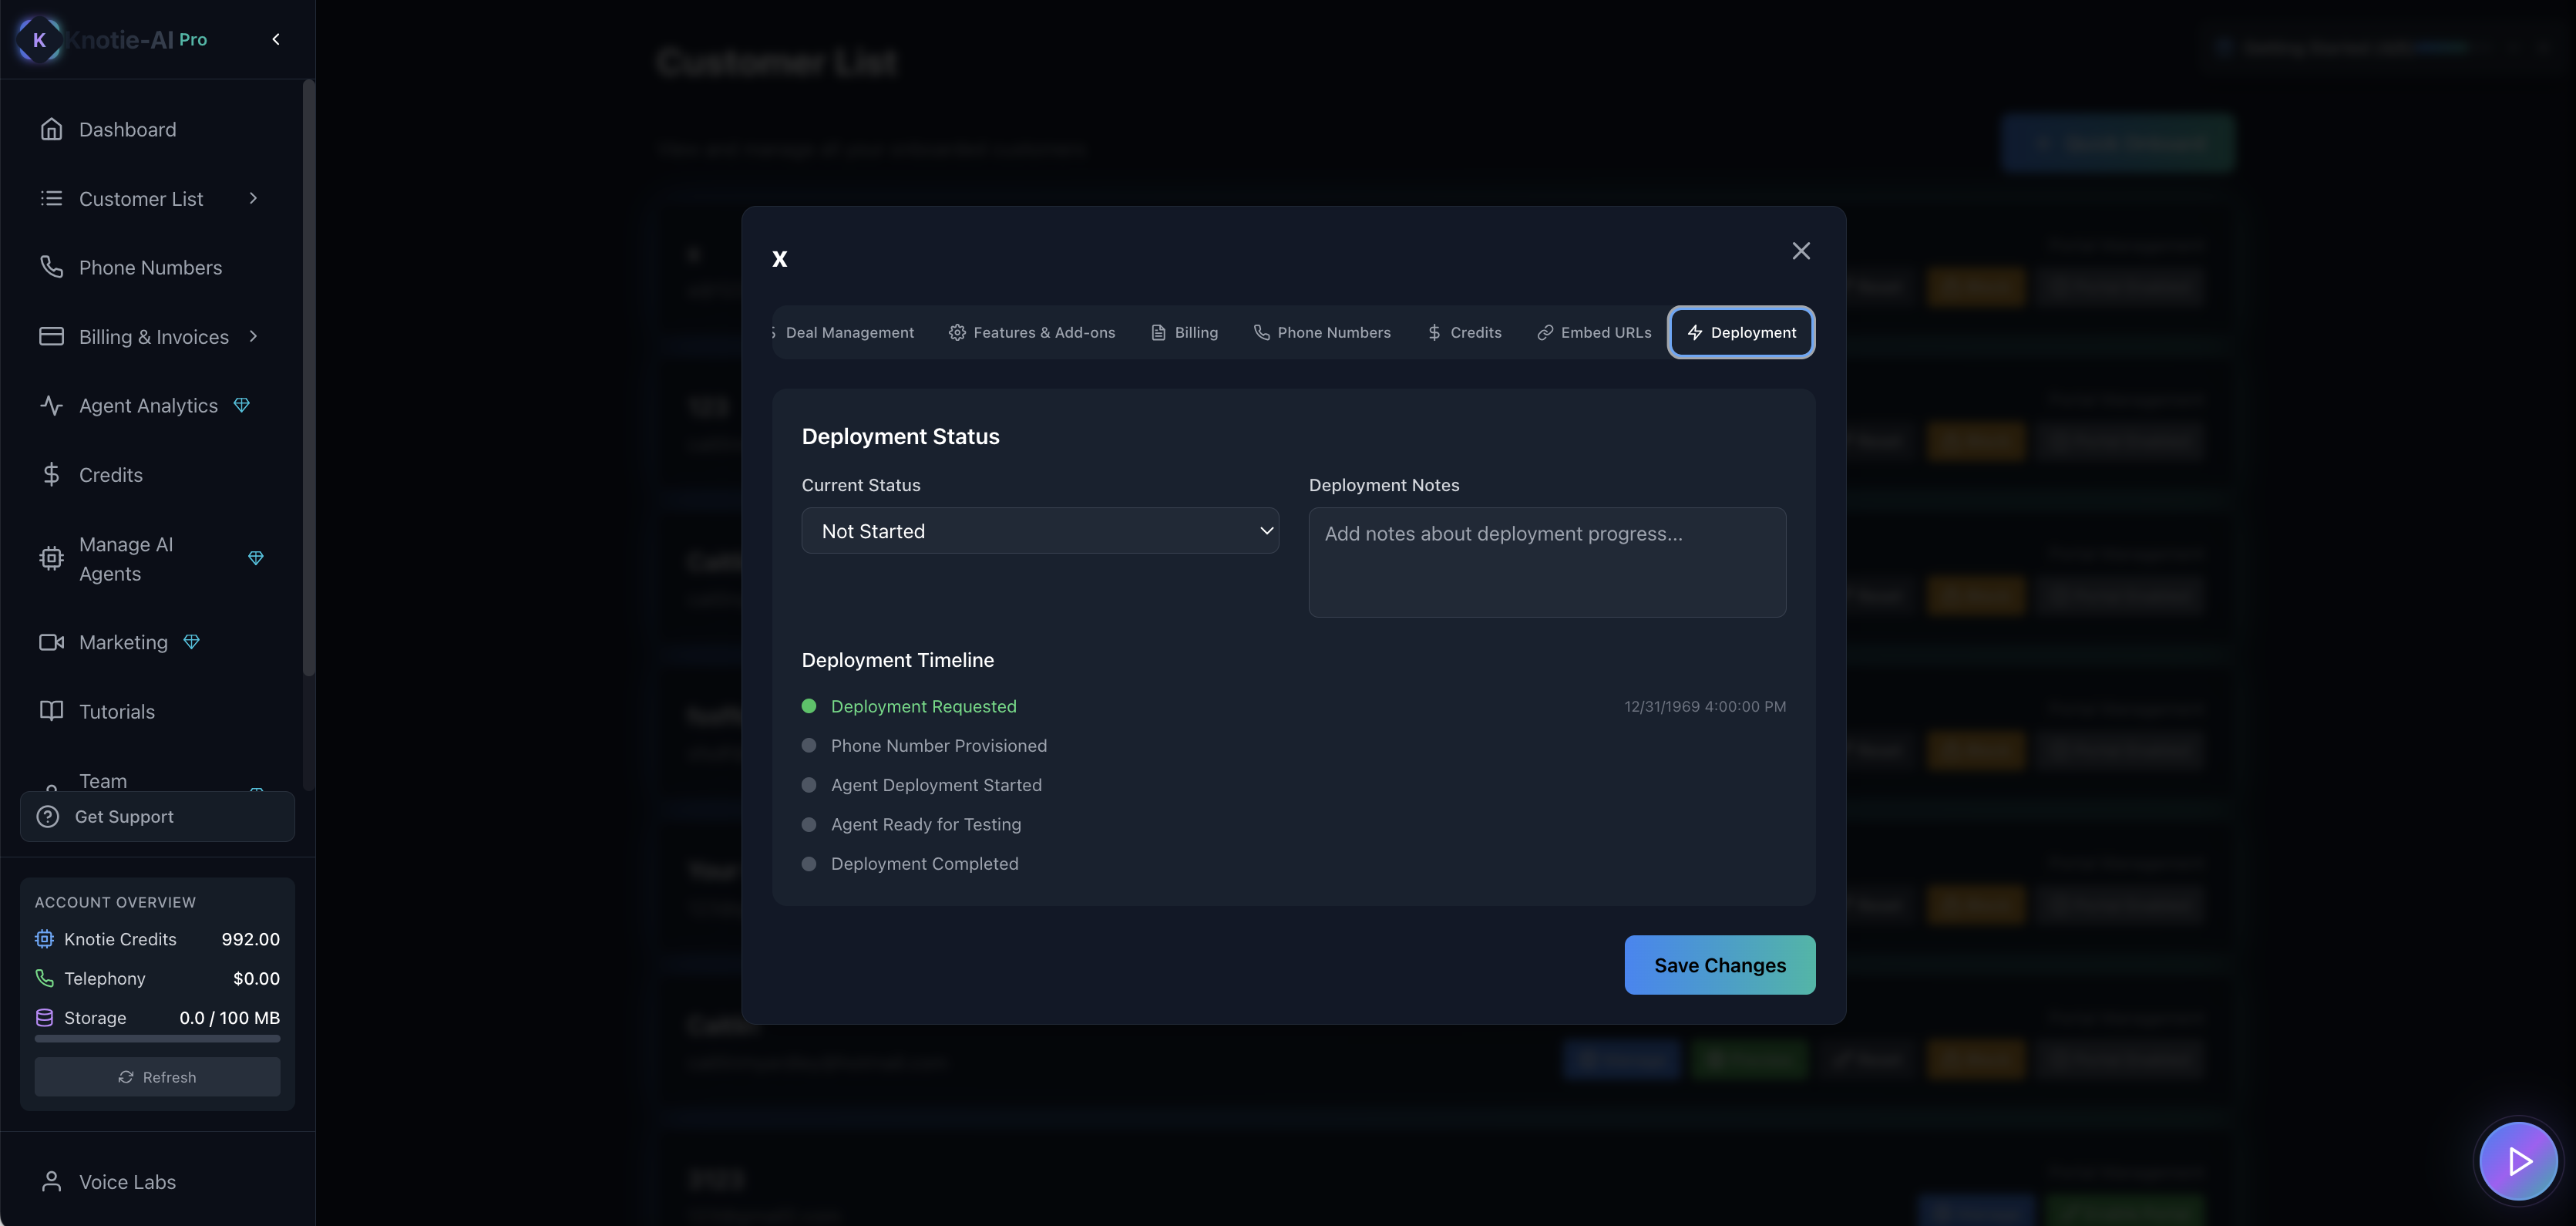The height and width of the screenshot is (1226, 2576).
Task: Click the Tutorials book icon
Action: tap(51, 711)
